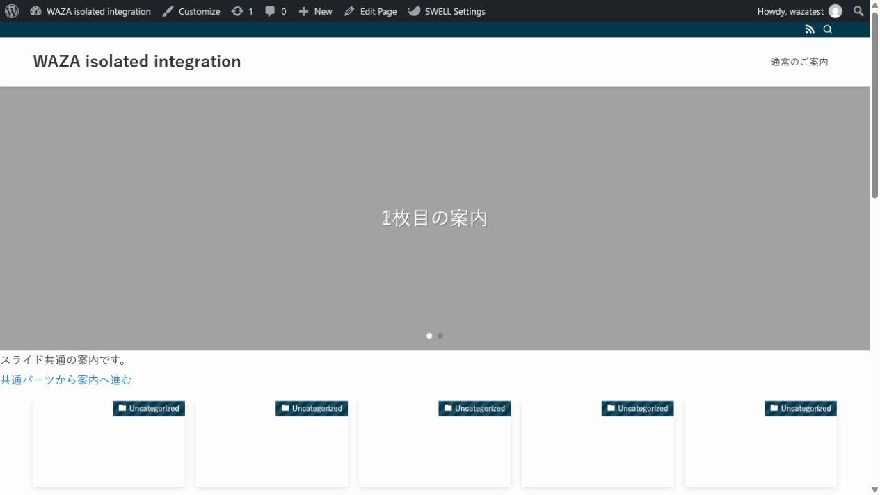
Task: Click the Edit Page pencil icon
Action: pyautogui.click(x=349, y=11)
